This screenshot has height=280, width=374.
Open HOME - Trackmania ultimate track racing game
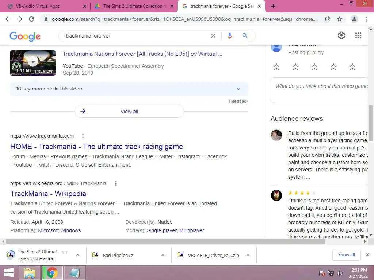pos(96,147)
